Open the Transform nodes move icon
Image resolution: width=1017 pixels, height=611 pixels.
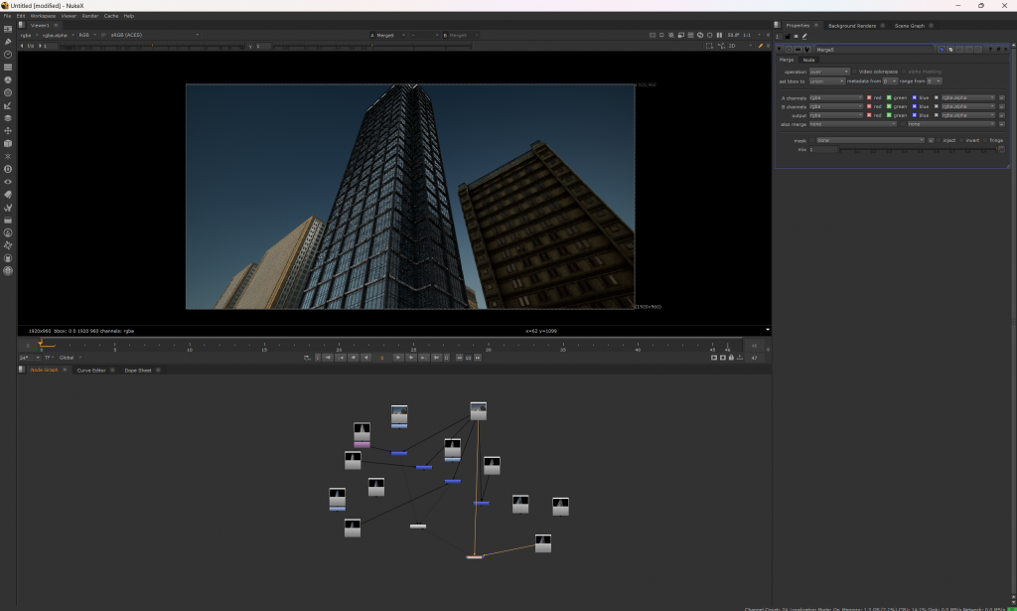point(8,130)
